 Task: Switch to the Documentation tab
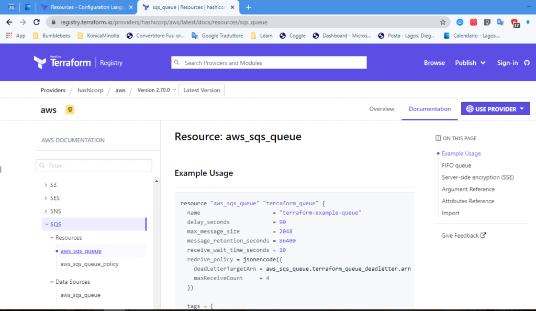tap(430, 109)
